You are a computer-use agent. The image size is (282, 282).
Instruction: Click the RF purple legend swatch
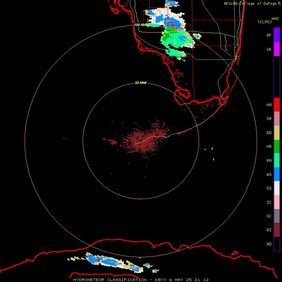pos(277,35)
